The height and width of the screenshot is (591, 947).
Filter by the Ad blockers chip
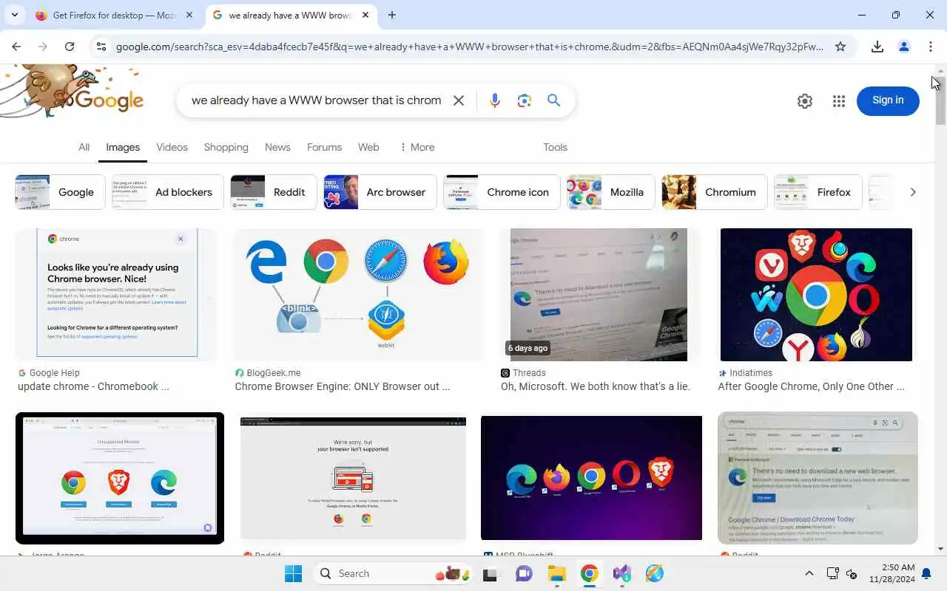point(167,192)
